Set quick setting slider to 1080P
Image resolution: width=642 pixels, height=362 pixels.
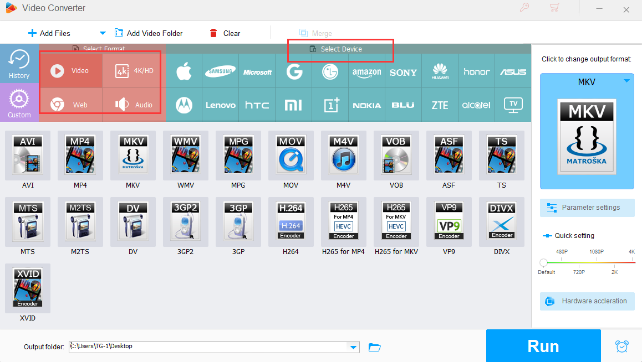click(597, 262)
